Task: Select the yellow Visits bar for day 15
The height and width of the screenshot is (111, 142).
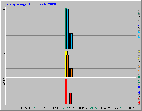Action: (x=66, y=64)
